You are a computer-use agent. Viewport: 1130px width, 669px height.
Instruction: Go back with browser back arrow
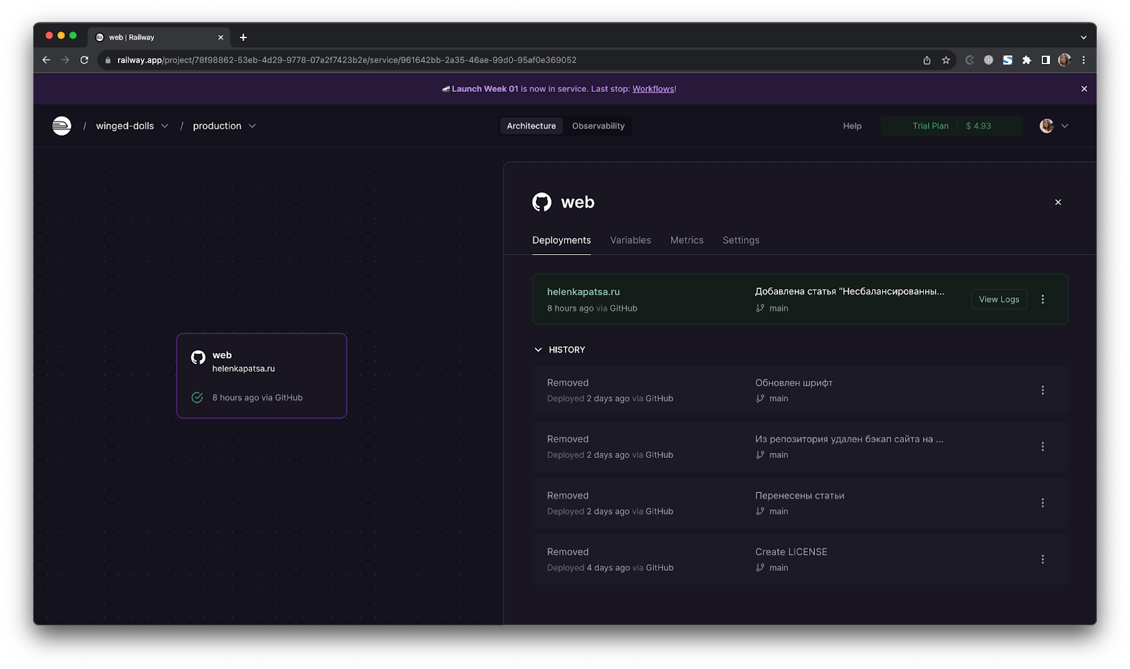coord(47,60)
